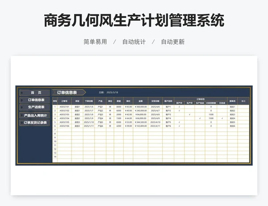Image resolution: width=268 pixels, height=206 pixels.
Task: Select shipped quantity 1500 for AS032103
Action: (x=211, y=115)
